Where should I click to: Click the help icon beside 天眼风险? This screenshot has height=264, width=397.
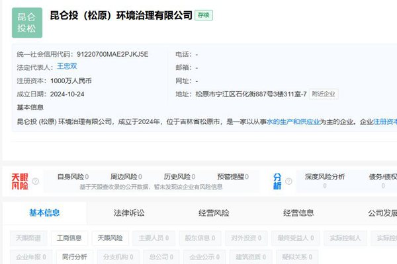(x=36, y=181)
